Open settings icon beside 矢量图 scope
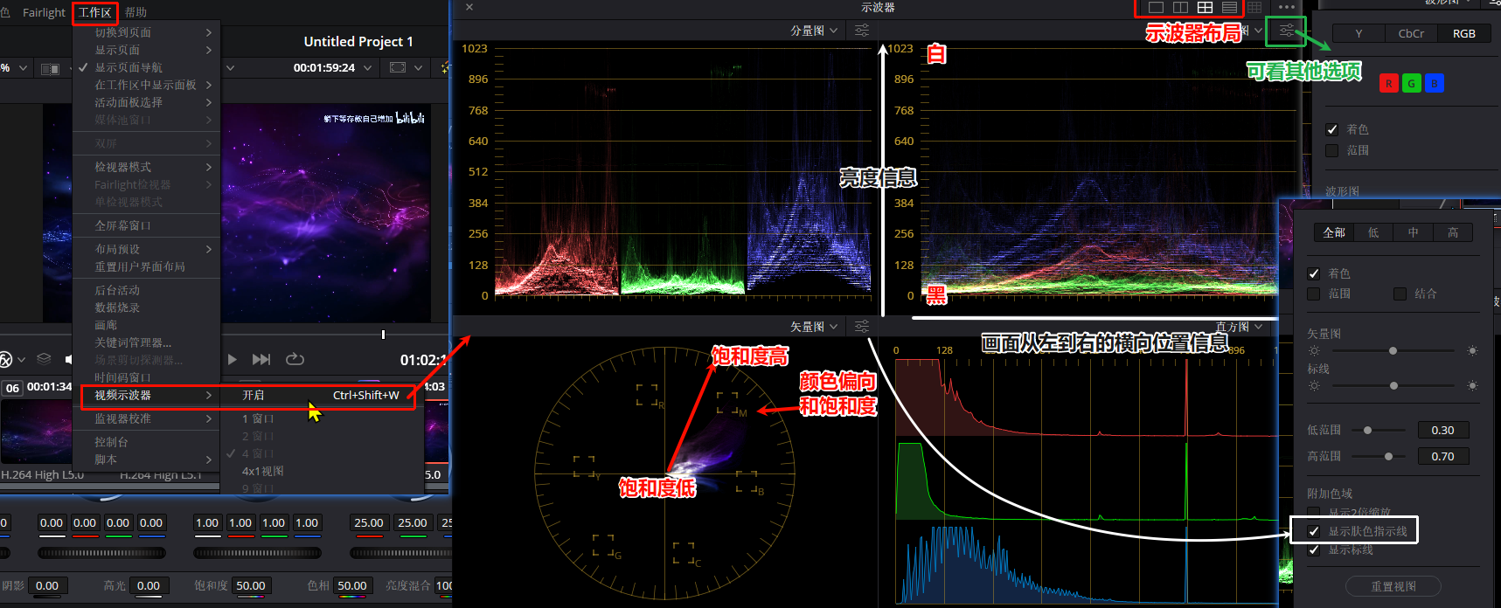The height and width of the screenshot is (608, 1501). (x=862, y=327)
